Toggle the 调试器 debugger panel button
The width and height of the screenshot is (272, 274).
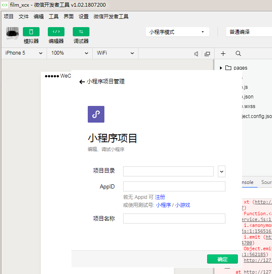[81, 32]
